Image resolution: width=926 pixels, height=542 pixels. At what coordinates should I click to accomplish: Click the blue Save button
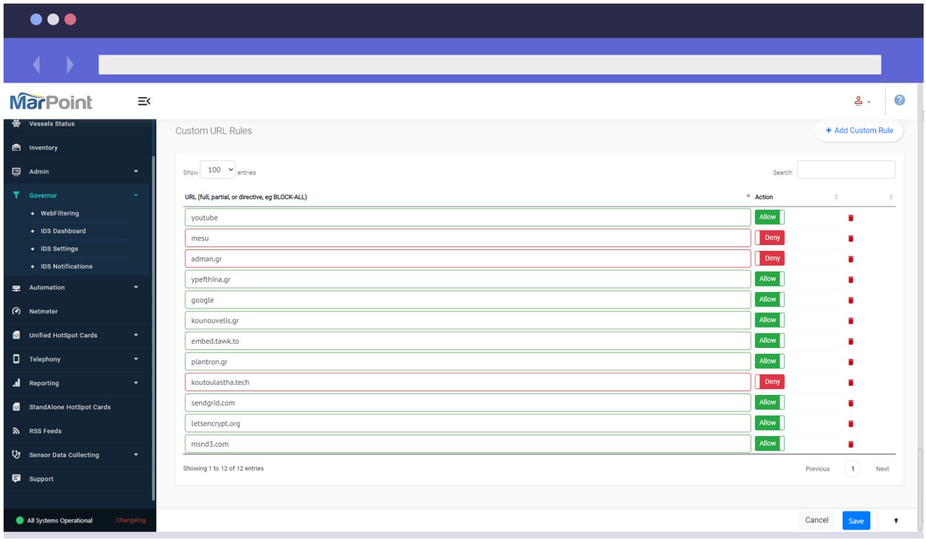[x=856, y=521]
